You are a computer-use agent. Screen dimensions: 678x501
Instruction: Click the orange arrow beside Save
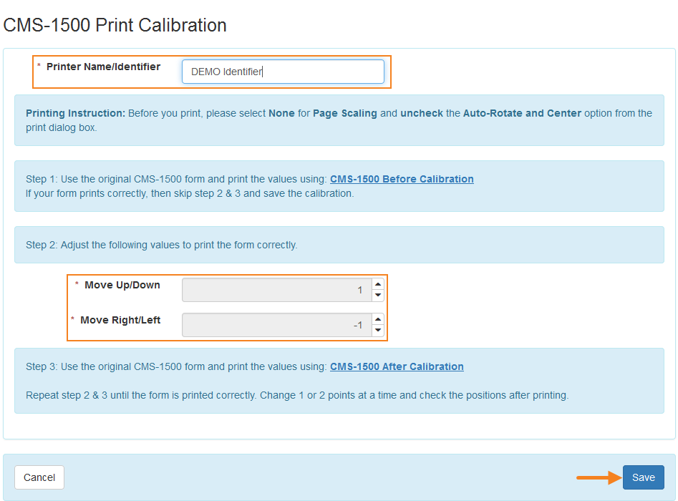(599, 477)
